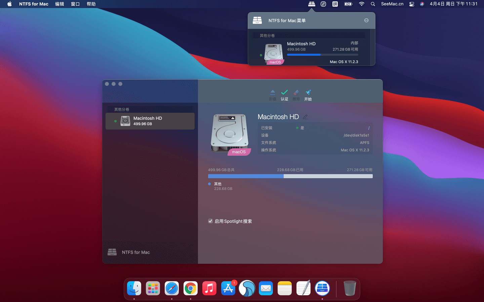Open the Apple menu

tap(9, 4)
